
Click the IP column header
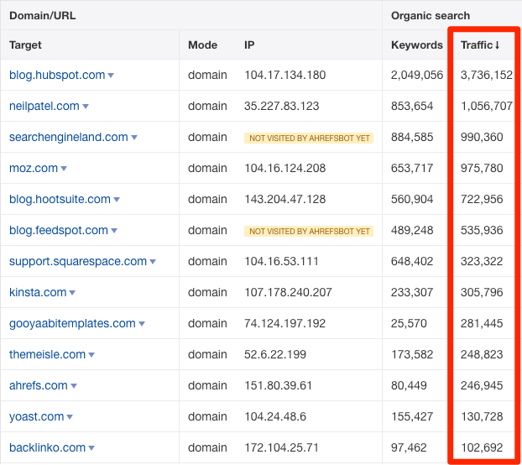(x=249, y=44)
